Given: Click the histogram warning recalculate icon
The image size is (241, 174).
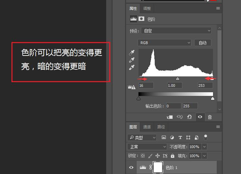Looking at the screenshot, I should click(x=132, y=87).
